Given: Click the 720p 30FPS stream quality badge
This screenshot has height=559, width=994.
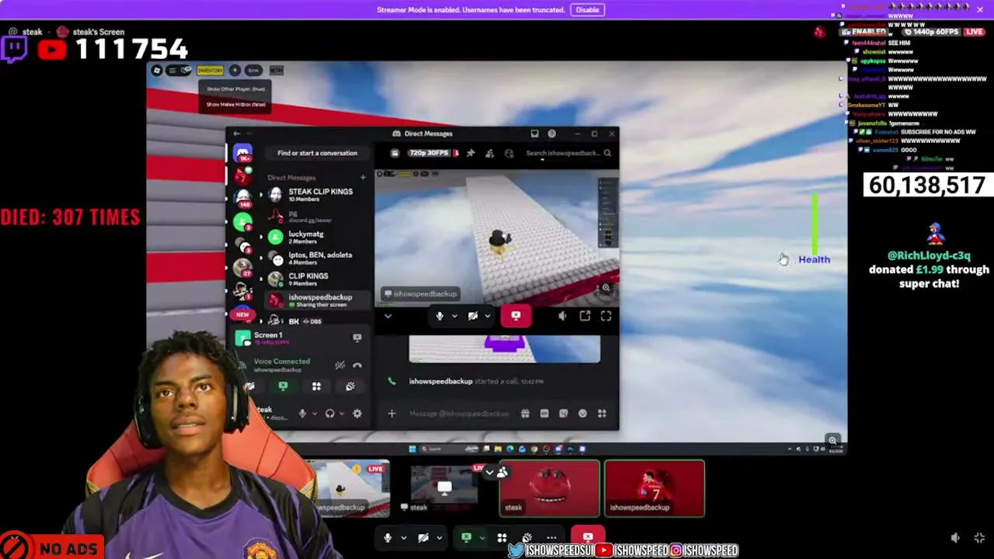Looking at the screenshot, I should click(x=430, y=153).
